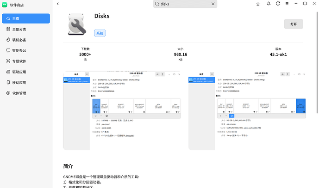Click the 5000+ download count
The image size is (319, 188).
(85, 55)
